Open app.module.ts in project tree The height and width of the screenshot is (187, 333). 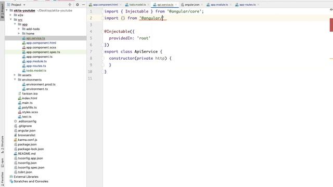click(36, 61)
